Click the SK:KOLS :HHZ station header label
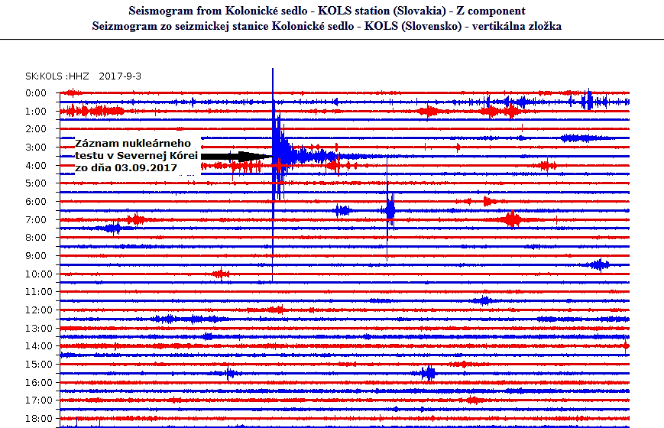664x428 pixels. (58, 76)
